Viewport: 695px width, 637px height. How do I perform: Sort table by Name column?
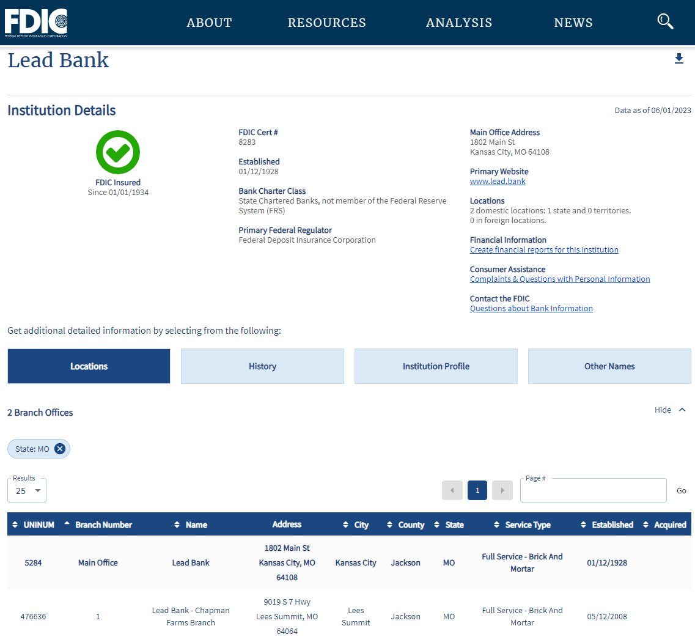coord(177,525)
